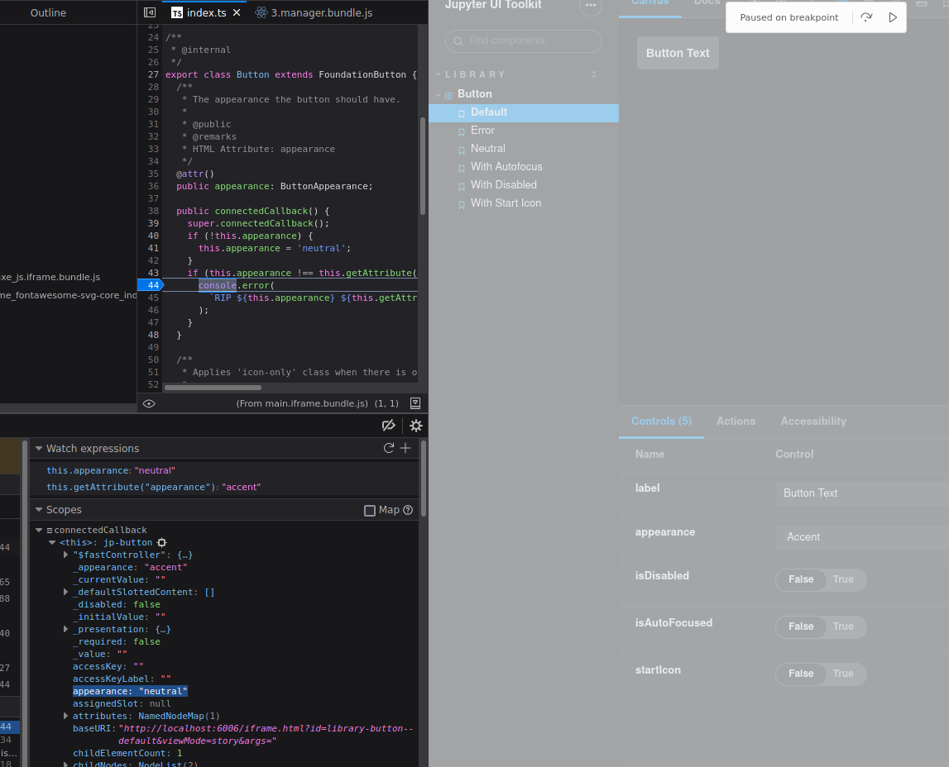The width and height of the screenshot is (949, 767).
Task: Set isDisabled control to True
Action: pos(845,579)
